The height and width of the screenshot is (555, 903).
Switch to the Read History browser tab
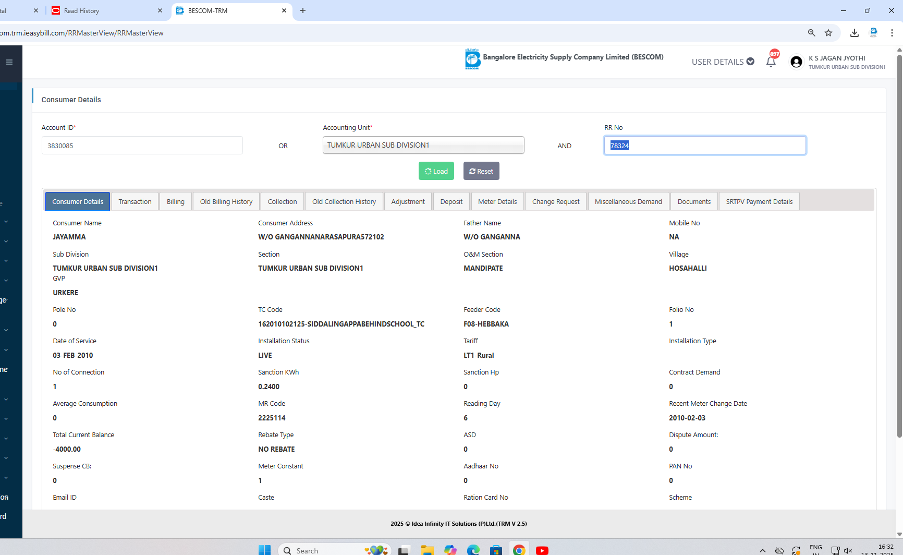[107, 10]
